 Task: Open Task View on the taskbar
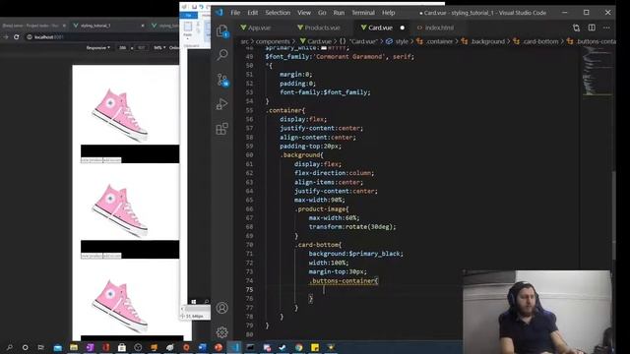tap(41, 347)
